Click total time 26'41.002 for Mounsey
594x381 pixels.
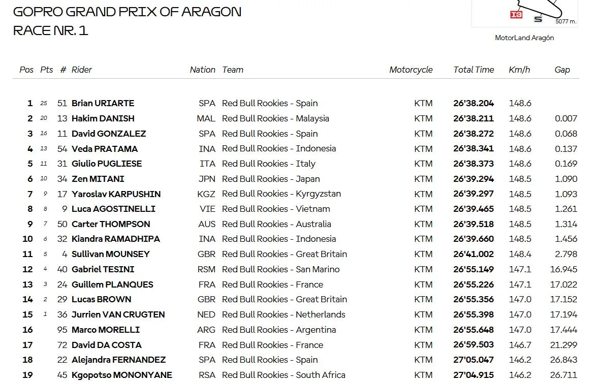(x=474, y=254)
